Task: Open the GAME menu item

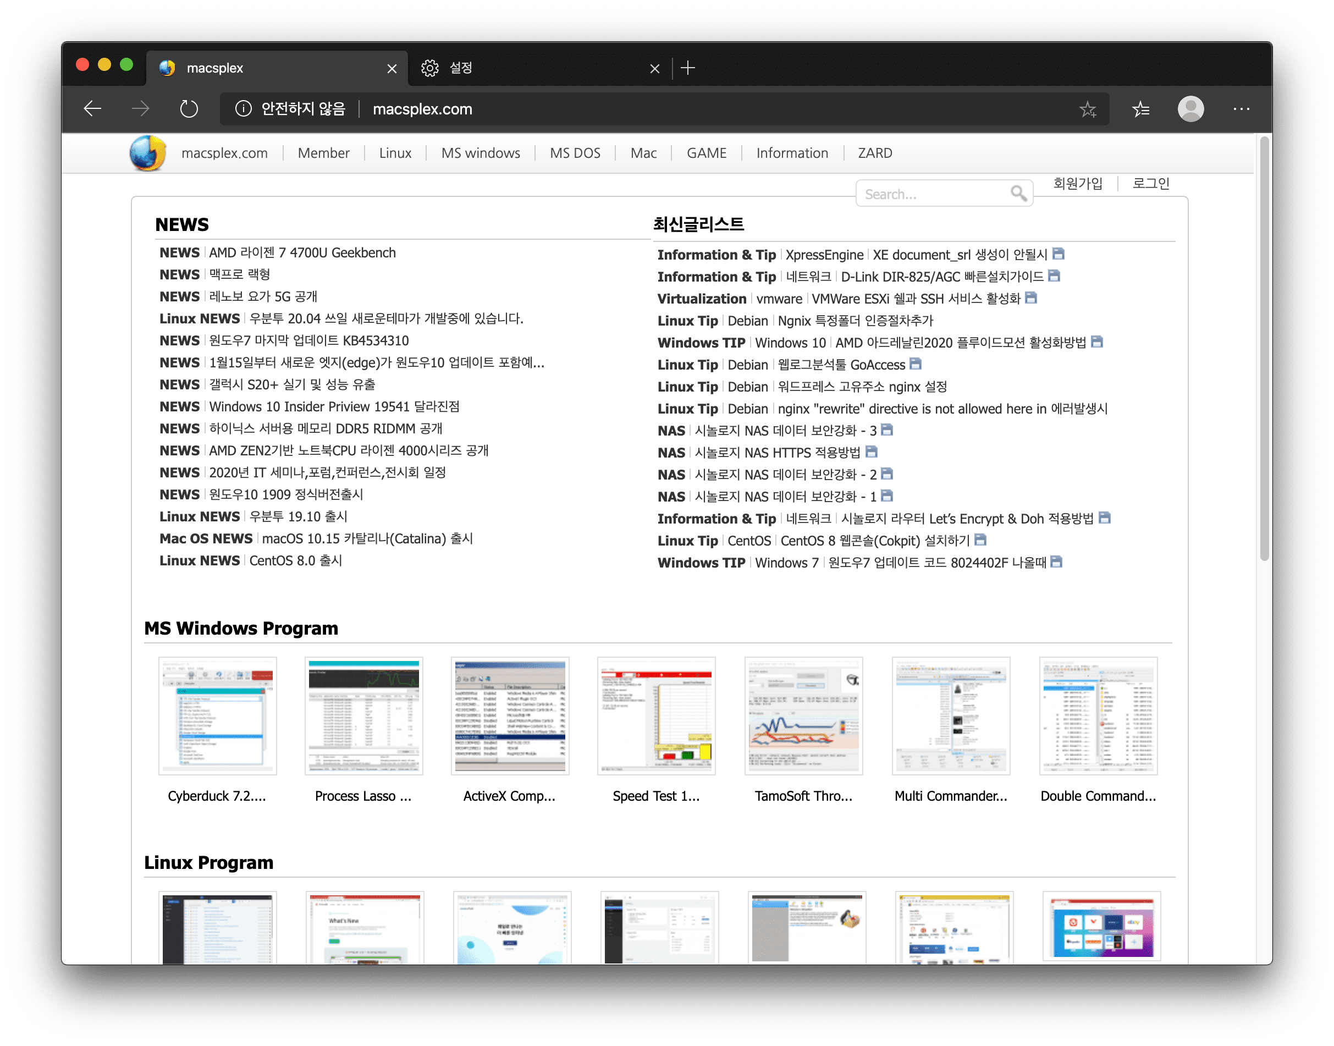Action: [707, 153]
